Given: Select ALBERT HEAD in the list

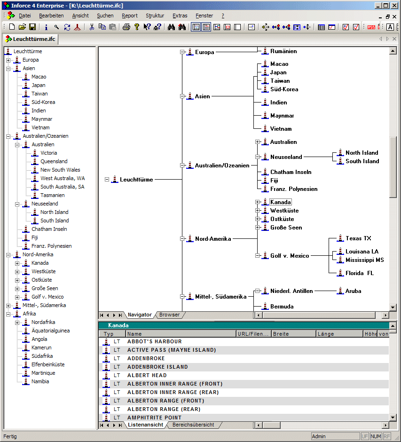Looking at the screenshot, I should click(147, 375).
